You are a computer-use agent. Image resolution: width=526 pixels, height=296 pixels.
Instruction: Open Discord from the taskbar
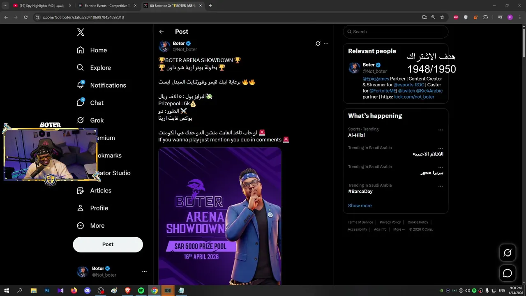coord(87,291)
